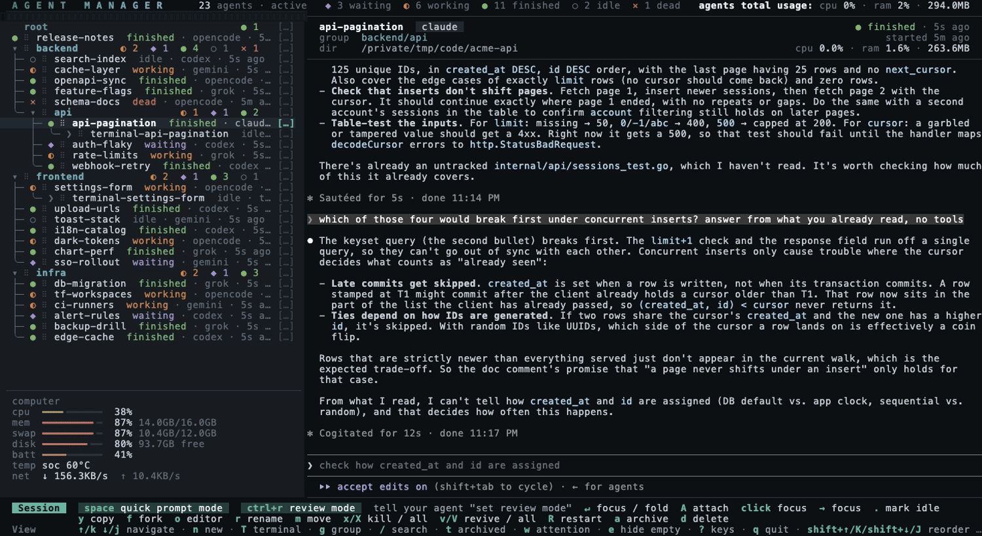Viewport: 982px width, 536px height.
Task: Click the waiting diamond beside auth-flaky
Action: 51,145
